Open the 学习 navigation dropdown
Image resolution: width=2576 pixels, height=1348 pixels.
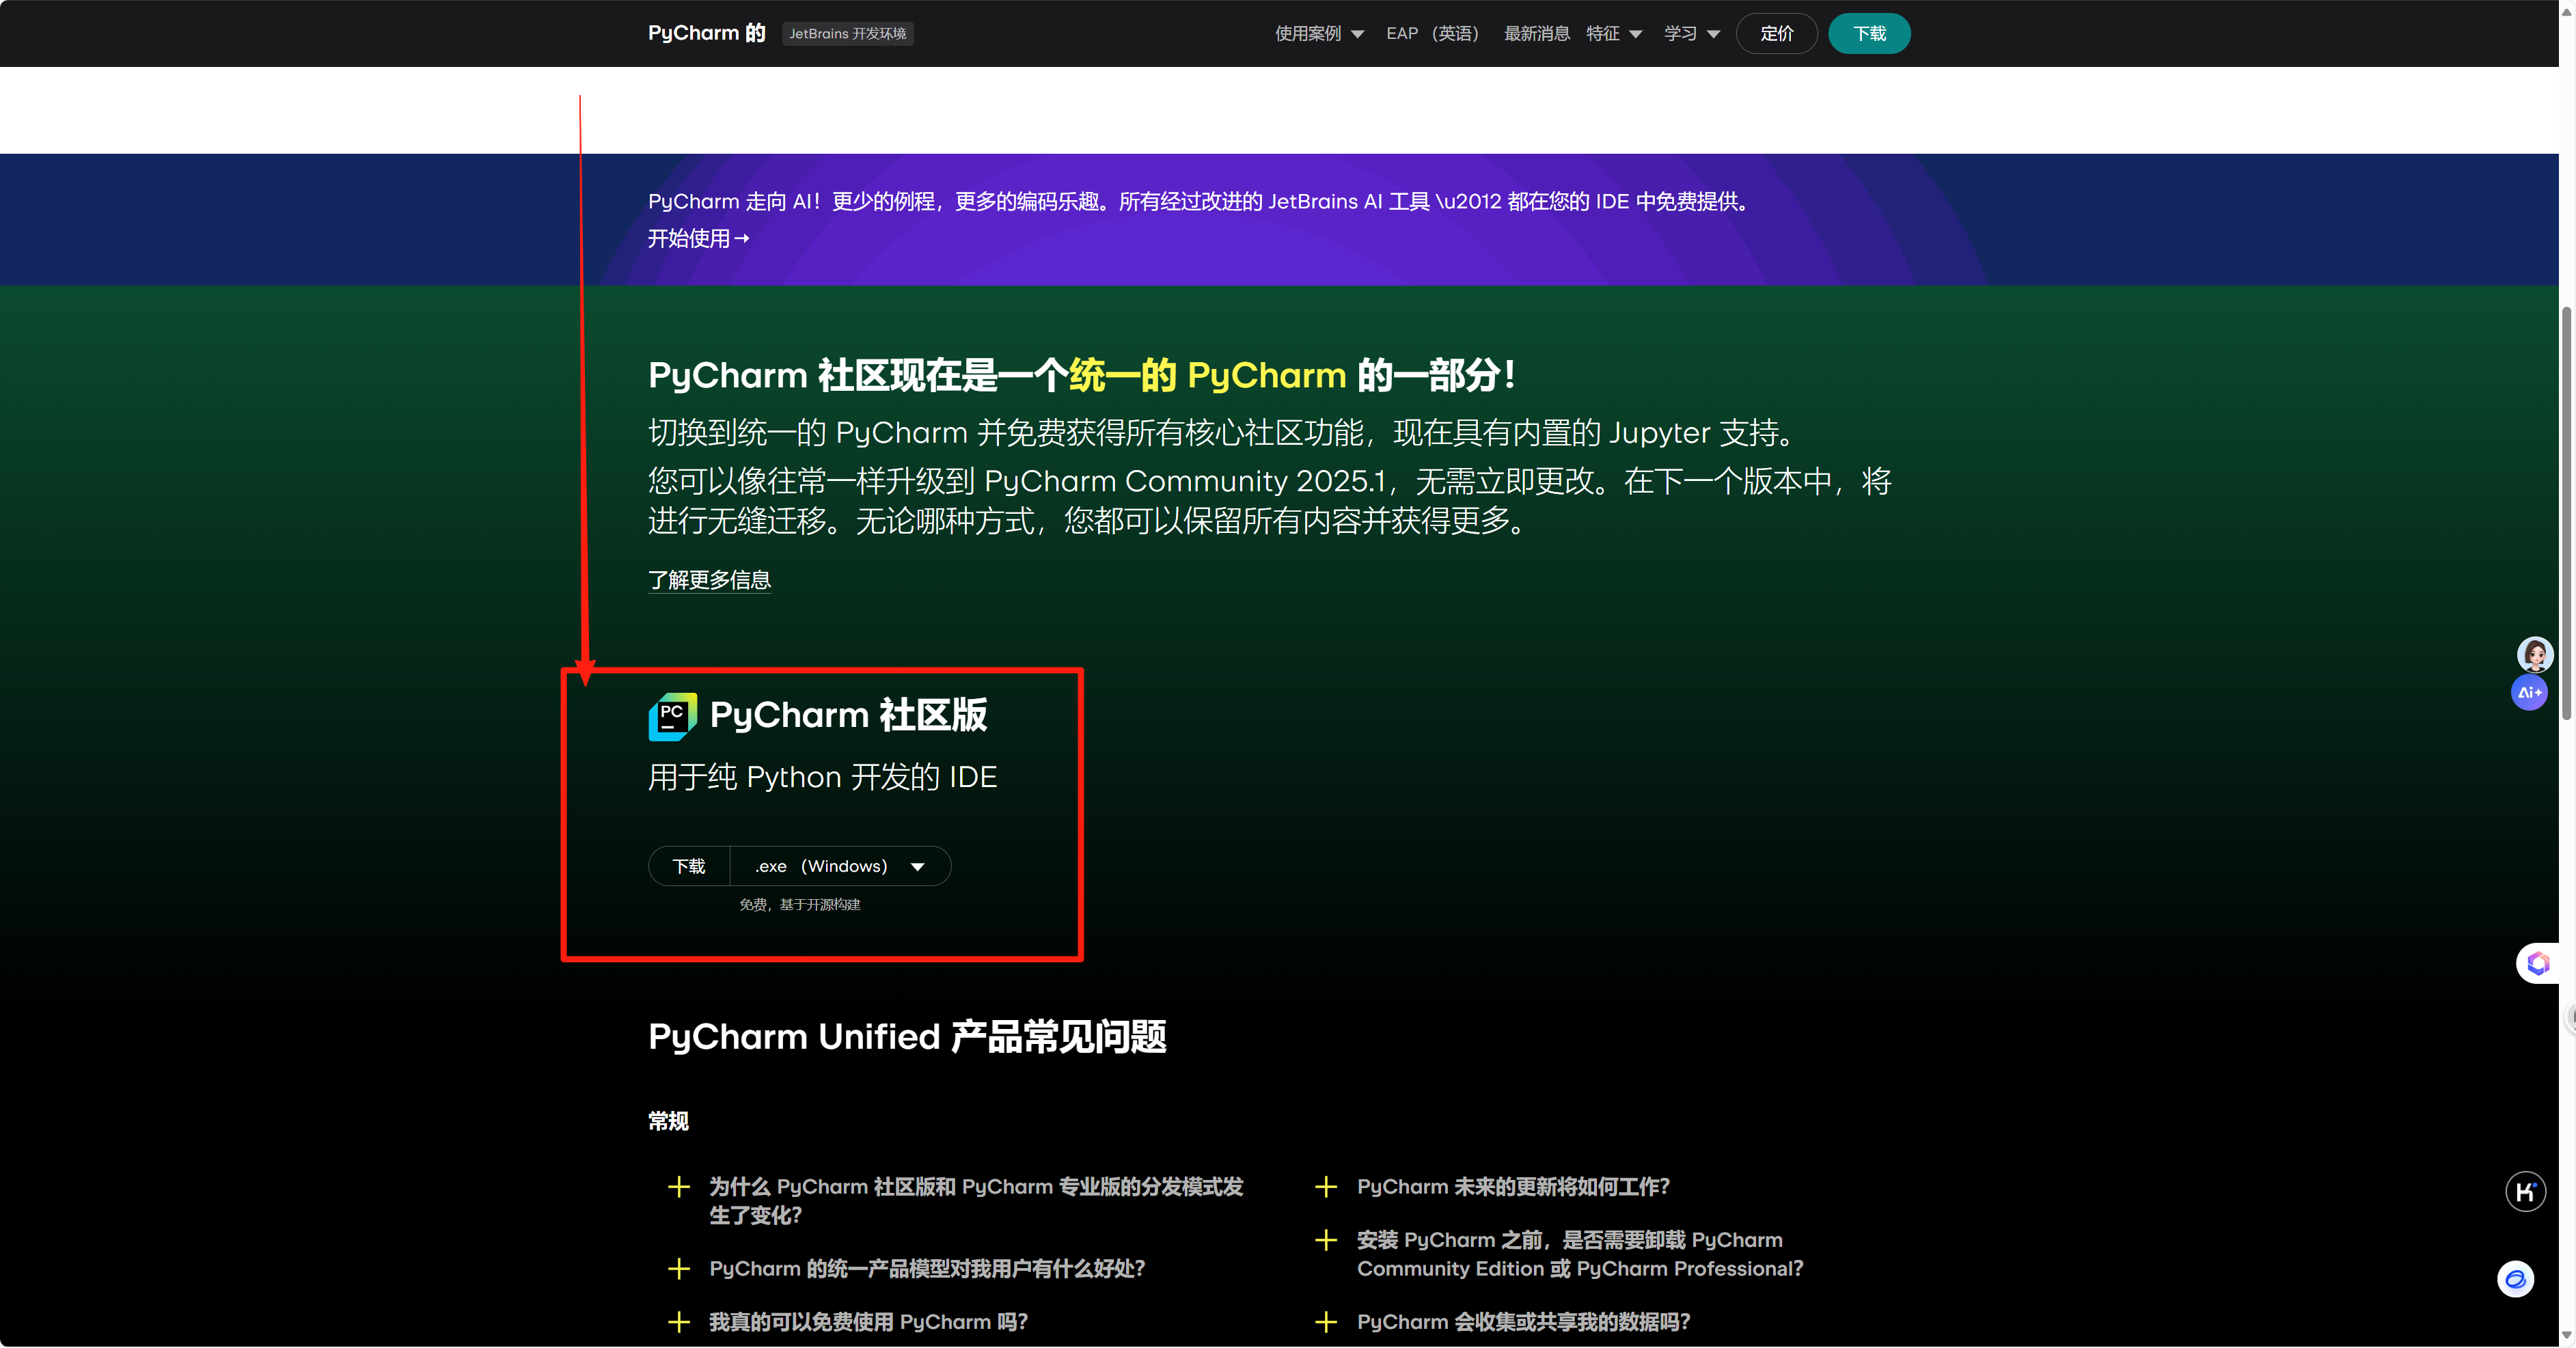click(1691, 34)
